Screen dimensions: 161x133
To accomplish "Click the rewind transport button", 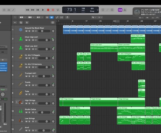I will [x=27, y=10].
